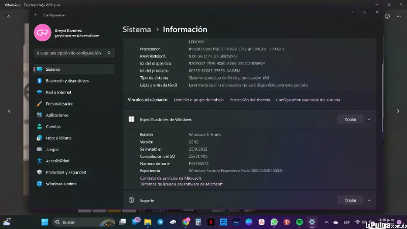Image resolution: width=407 pixels, height=229 pixels.
Task: Open weather widget on taskbar
Action: click(x=7, y=222)
